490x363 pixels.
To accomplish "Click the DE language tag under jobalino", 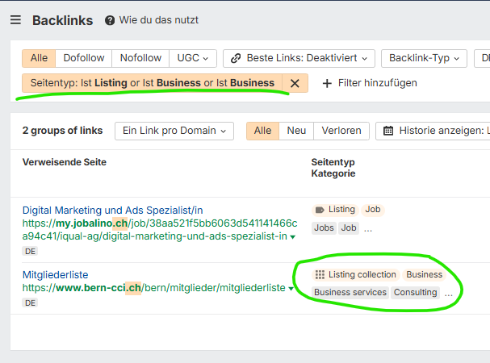I will click(x=30, y=251).
